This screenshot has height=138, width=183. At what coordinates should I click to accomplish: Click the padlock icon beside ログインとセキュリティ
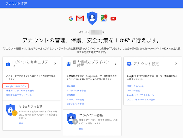tap(8, 64)
